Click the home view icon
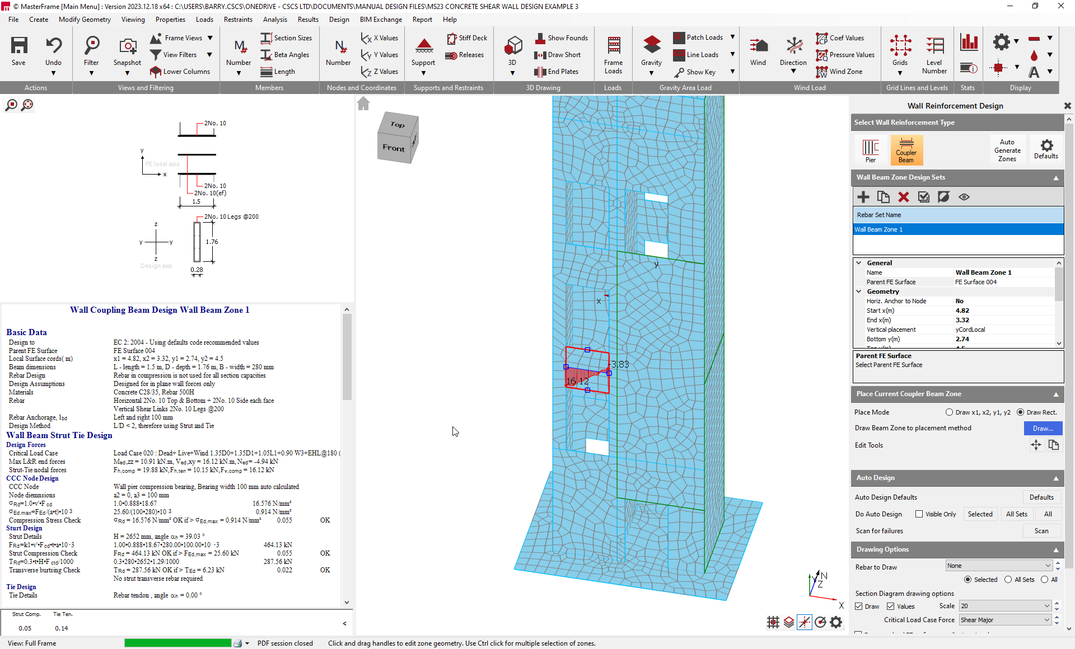 click(363, 104)
